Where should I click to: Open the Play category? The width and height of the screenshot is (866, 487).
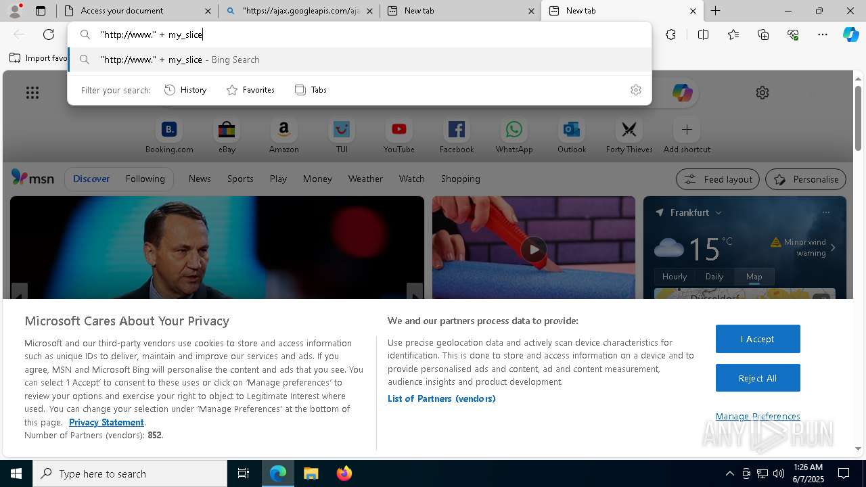click(x=278, y=179)
